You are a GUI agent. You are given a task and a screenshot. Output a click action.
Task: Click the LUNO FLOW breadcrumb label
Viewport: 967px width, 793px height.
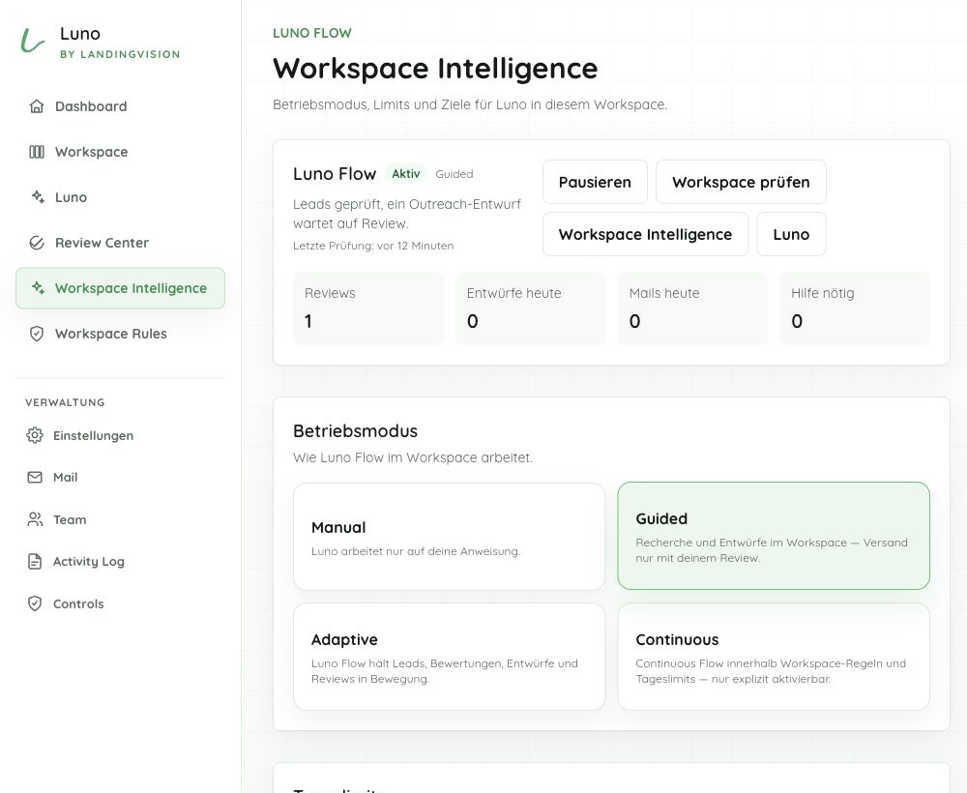tap(312, 33)
